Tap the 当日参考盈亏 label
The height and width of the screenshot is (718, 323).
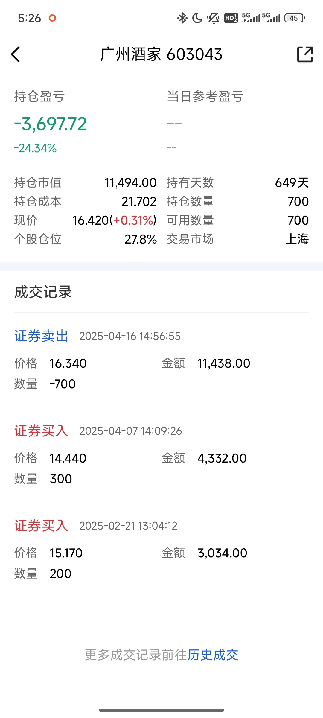click(x=205, y=96)
